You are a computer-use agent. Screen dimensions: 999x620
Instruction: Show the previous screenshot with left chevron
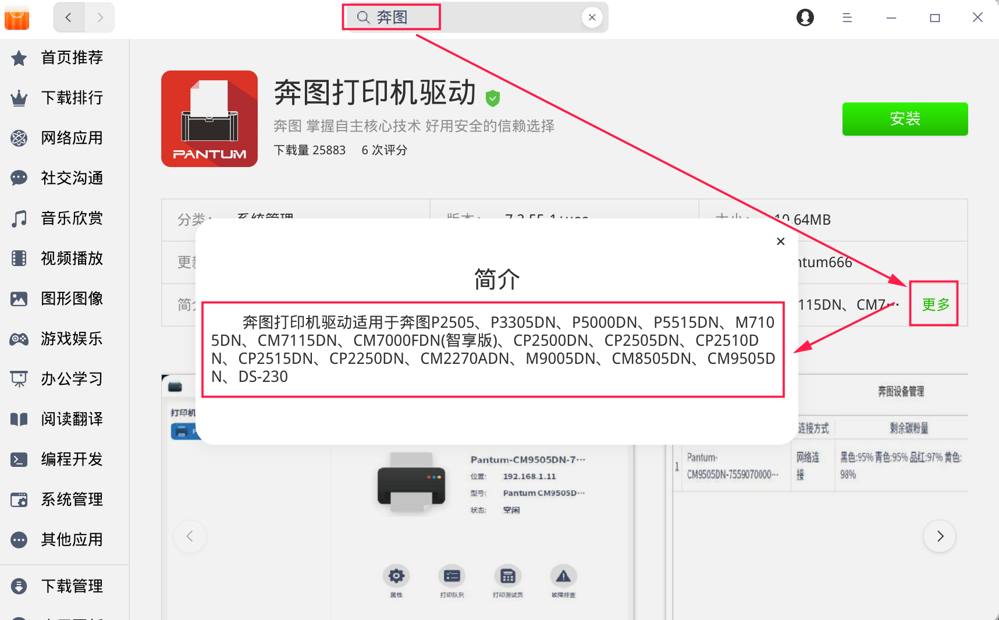[190, 536]
